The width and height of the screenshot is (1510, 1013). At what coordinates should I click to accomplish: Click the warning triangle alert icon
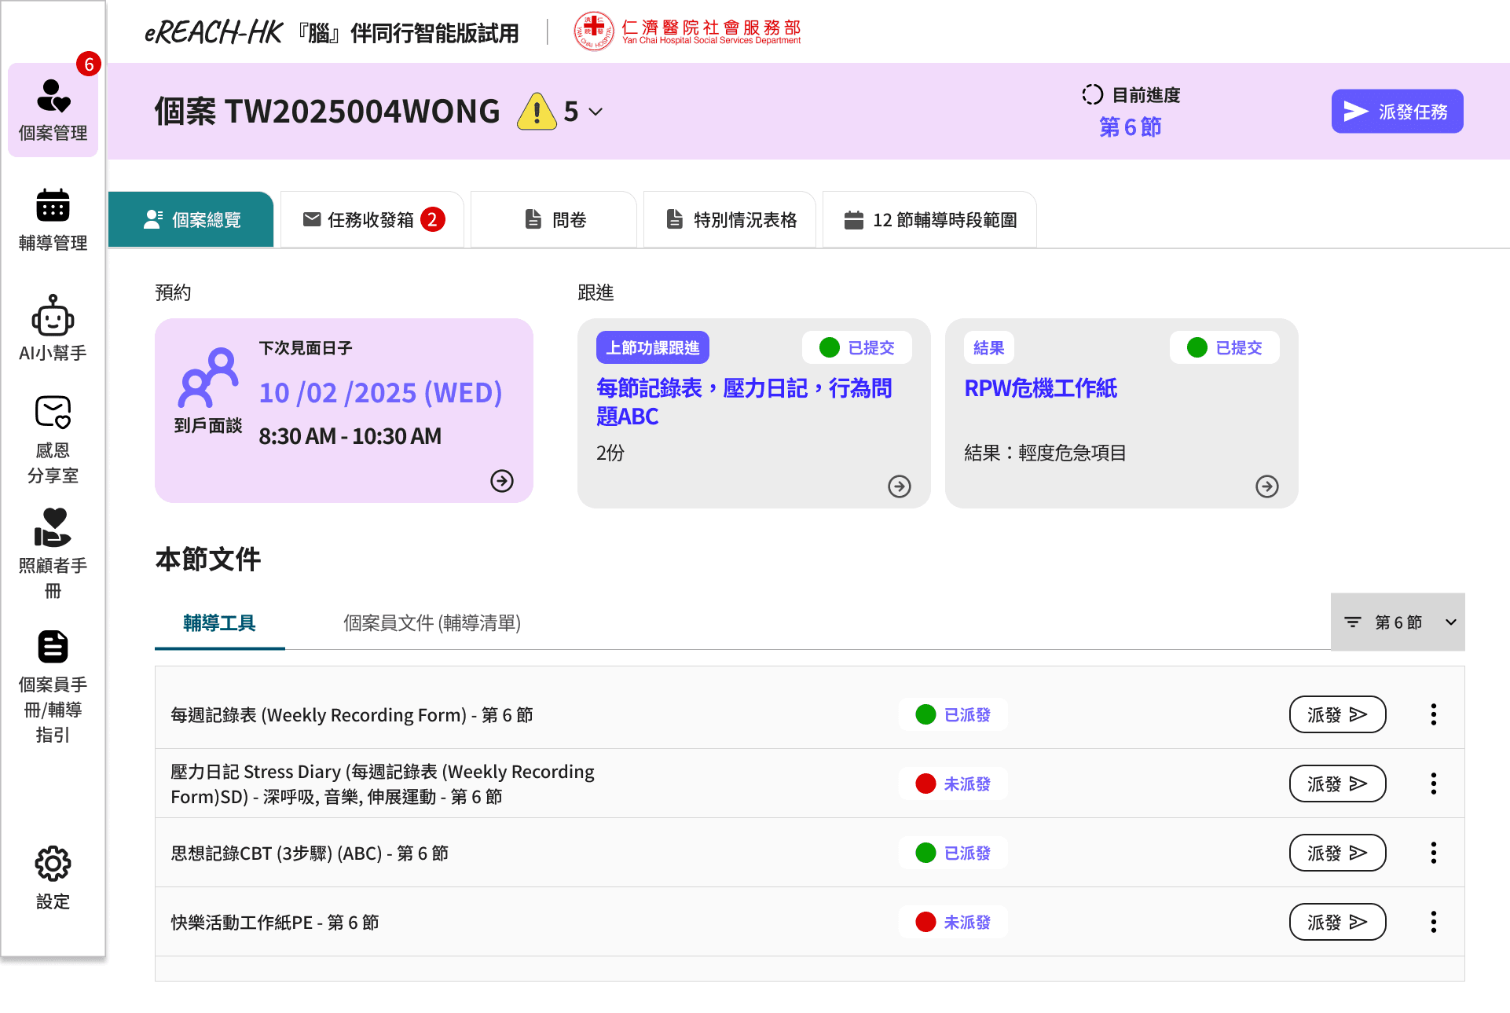pos(537,112)
